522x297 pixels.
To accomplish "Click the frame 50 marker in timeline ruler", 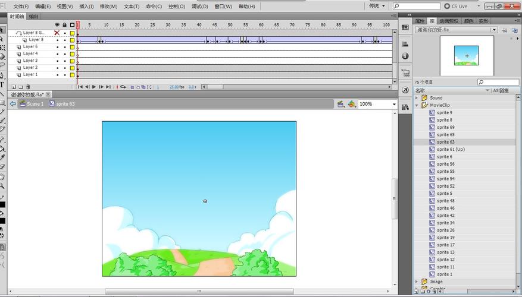I will tap(230, 25).
